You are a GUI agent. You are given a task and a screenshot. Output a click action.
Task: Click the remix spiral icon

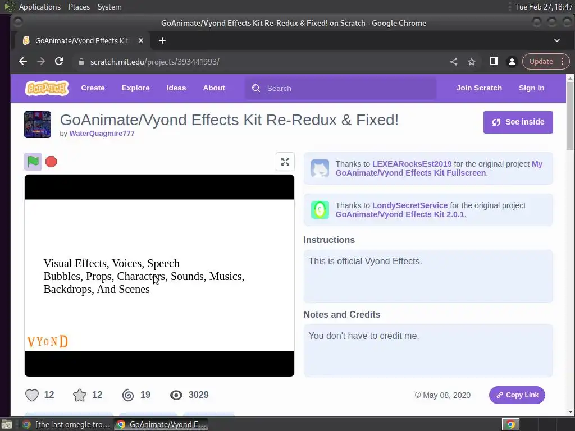pos(128,395)
